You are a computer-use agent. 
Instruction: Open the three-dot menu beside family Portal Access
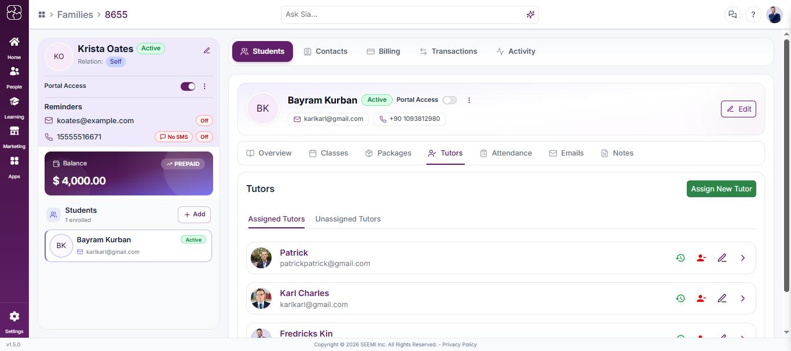pyautogui.click(x=204, y=86)
